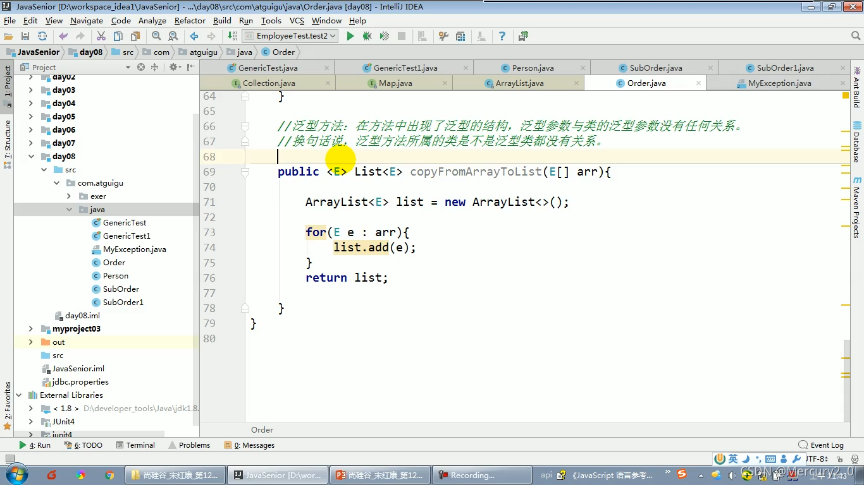
Task: Click the Find magnifier icon
Action: [156, 36]
